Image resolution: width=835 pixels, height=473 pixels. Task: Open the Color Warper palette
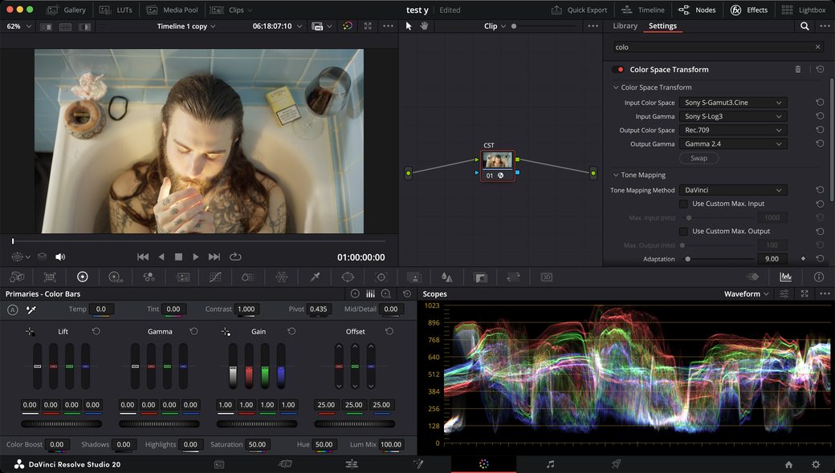(281, 277)
